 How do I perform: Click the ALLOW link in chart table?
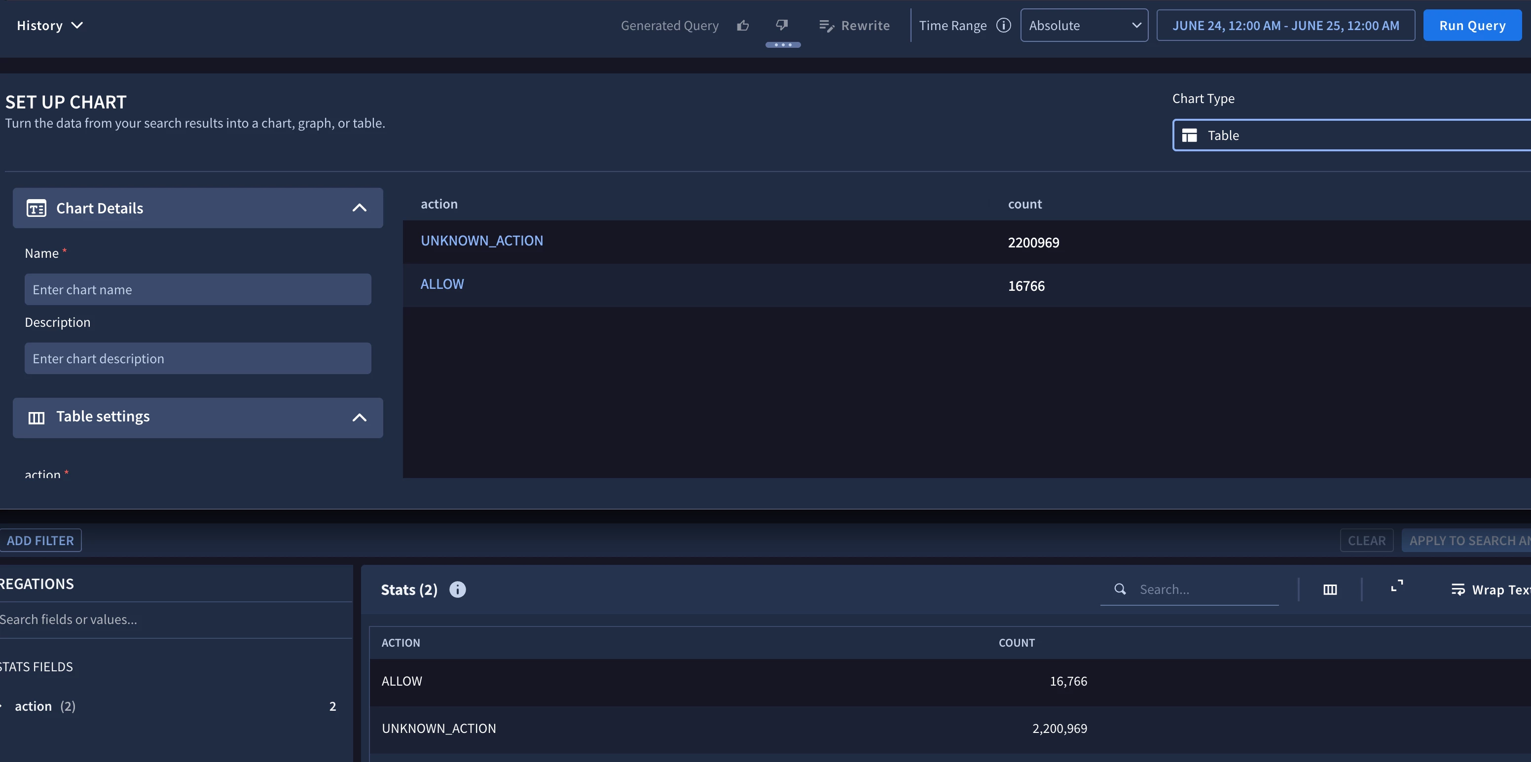442,284
